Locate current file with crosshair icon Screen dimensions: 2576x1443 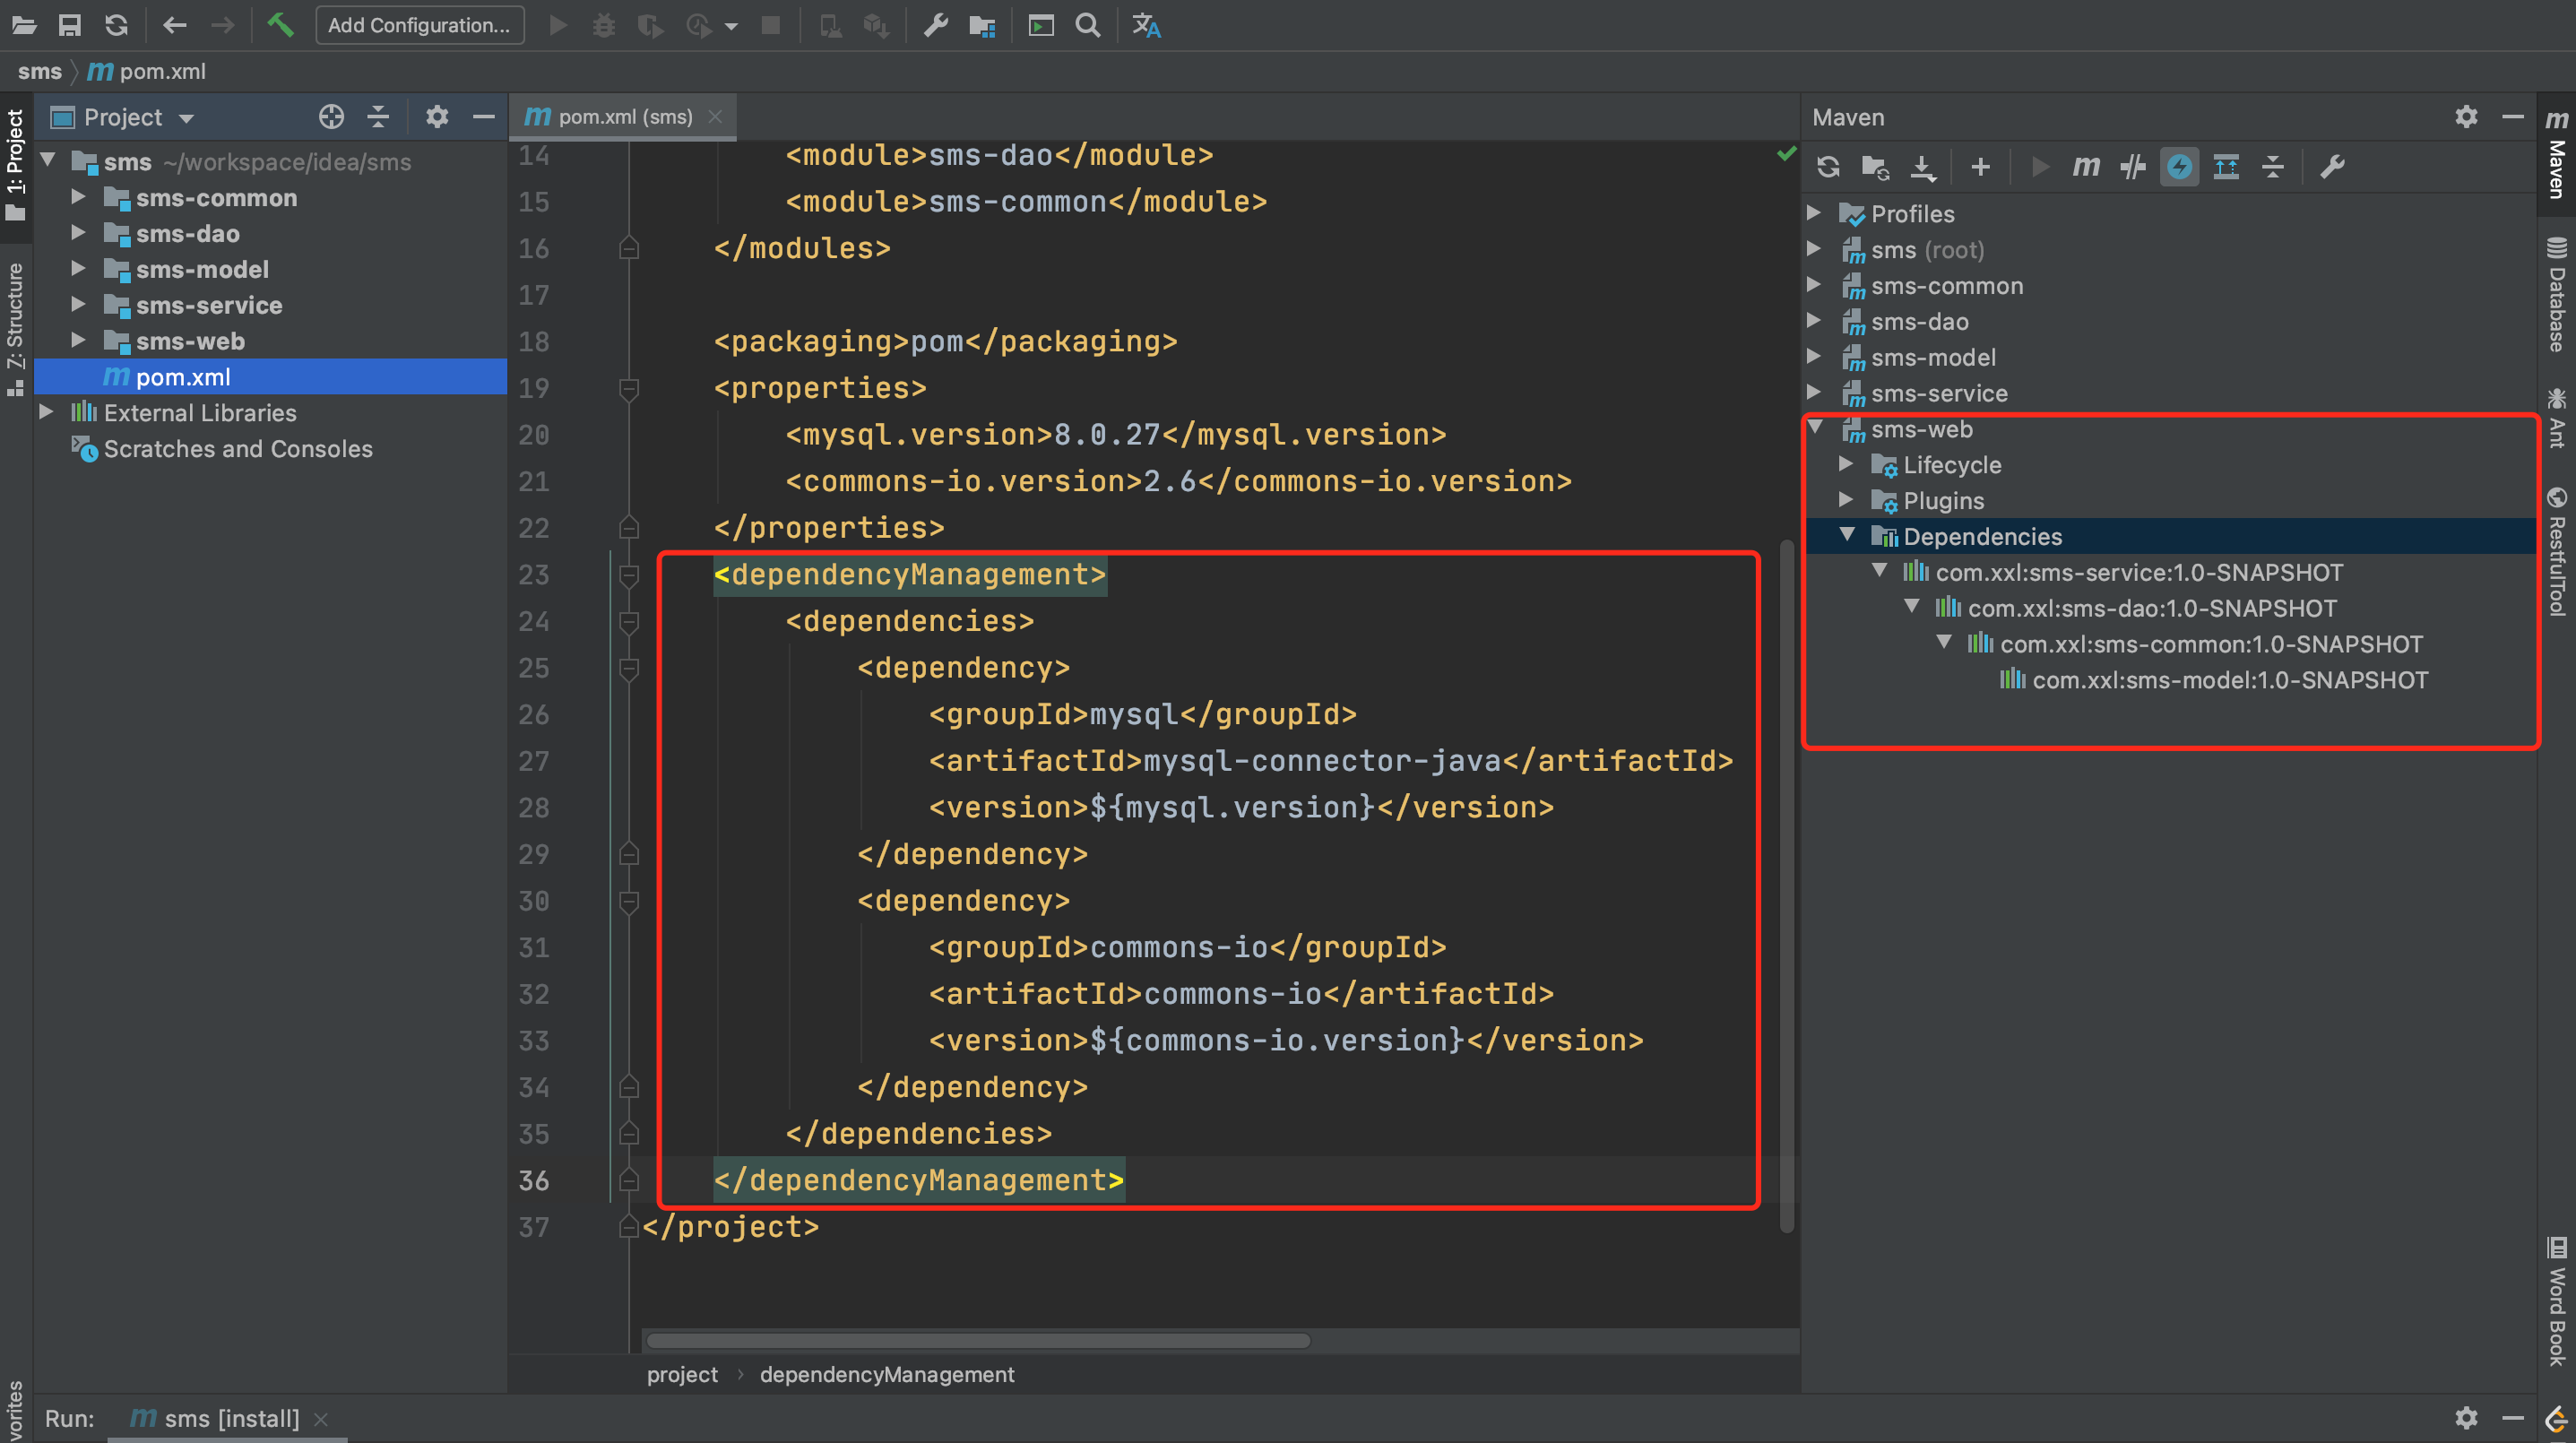pyautogui.click(x=331, y=117)
